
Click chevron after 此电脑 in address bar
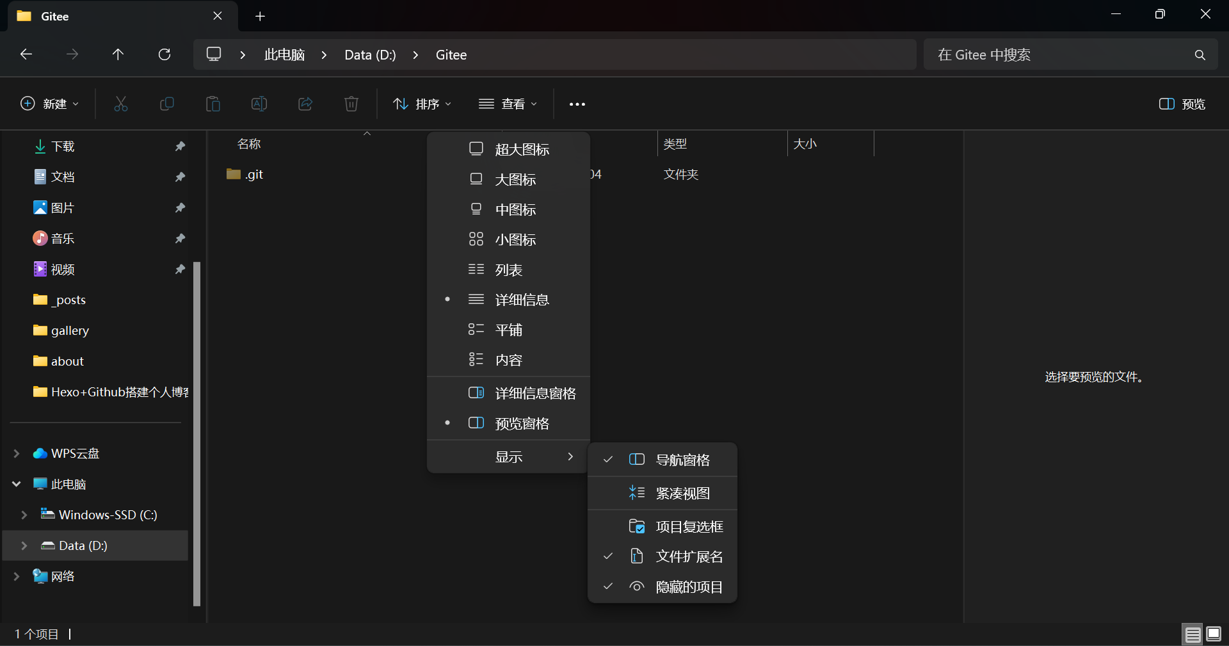coord(324,55)
